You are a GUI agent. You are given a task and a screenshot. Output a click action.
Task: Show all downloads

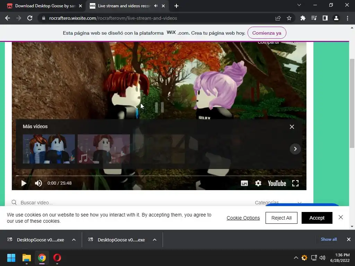click(x=329, y=239)
